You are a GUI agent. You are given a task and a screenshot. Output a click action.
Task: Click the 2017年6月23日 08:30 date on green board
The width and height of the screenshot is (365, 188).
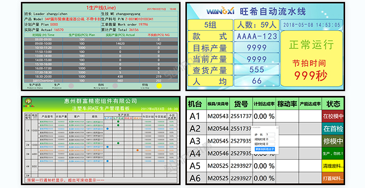point(159,109)
